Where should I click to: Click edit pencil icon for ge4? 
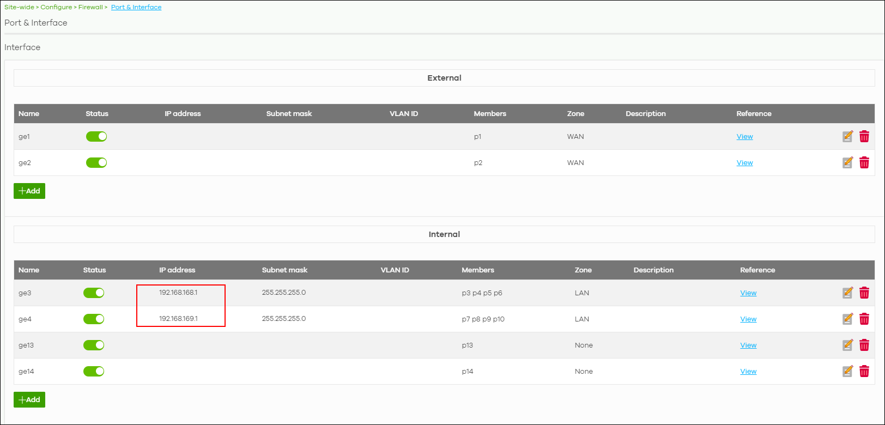(847, 319)
